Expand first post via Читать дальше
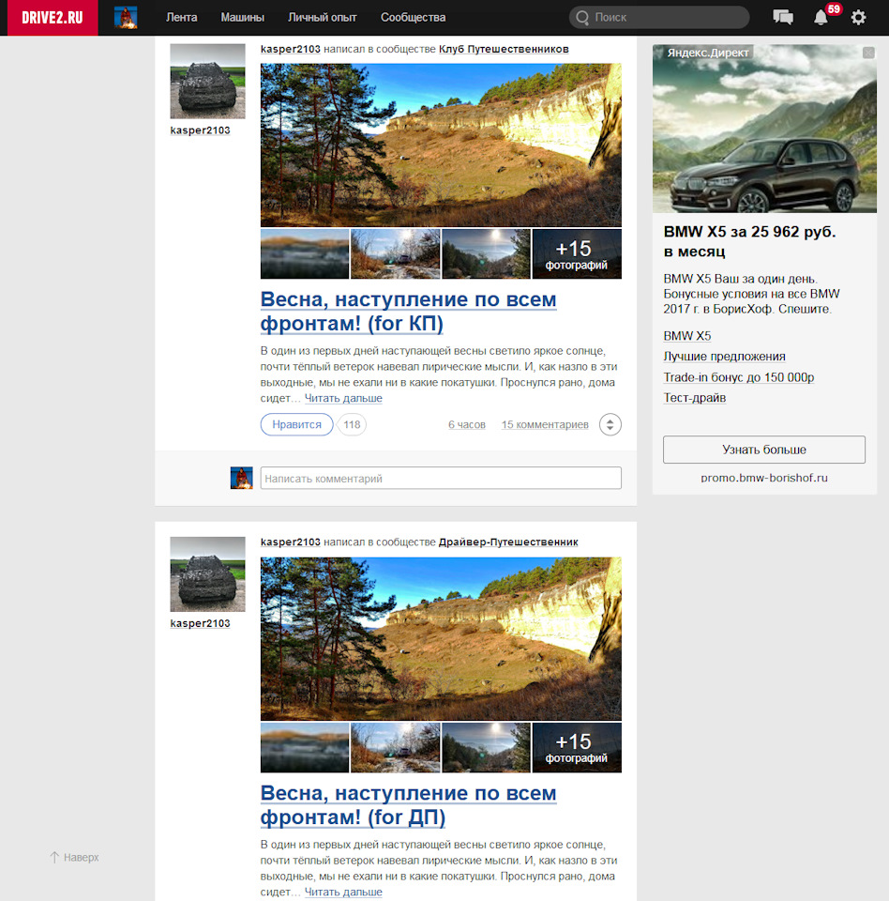Image resolution: width=889 pixels, height=901 pixels. coord(343,398)
